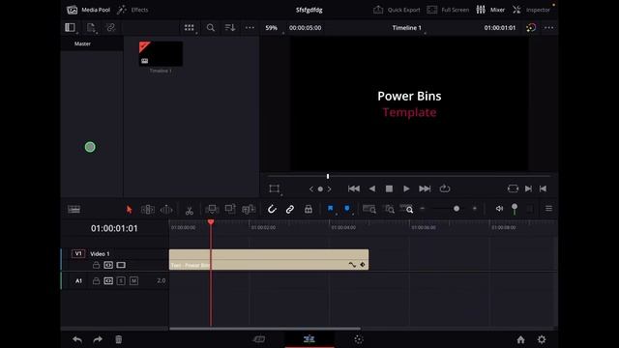Click the replace clip icon
The width and height of the screenshot is (619, 348).
tap(249, 209)
